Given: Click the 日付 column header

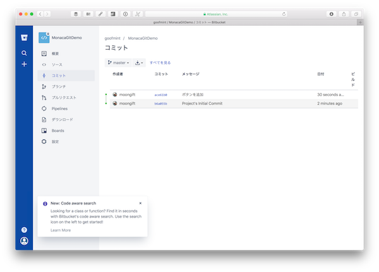Looking at the screenshot, I should (321, 74).
